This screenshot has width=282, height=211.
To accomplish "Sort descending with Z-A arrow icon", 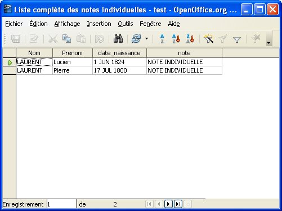I will click(x=190, y=39).
